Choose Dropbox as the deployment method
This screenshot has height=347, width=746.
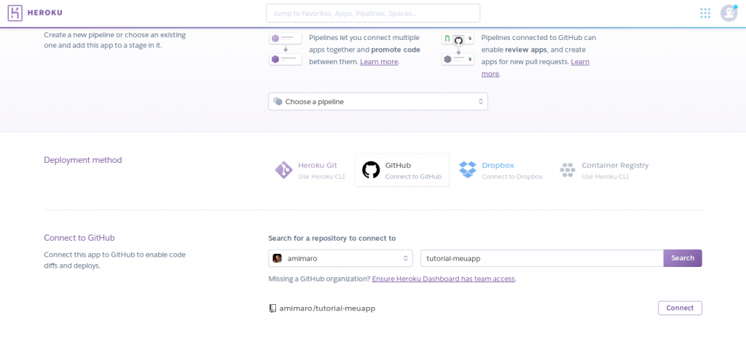tap(501, 170)
